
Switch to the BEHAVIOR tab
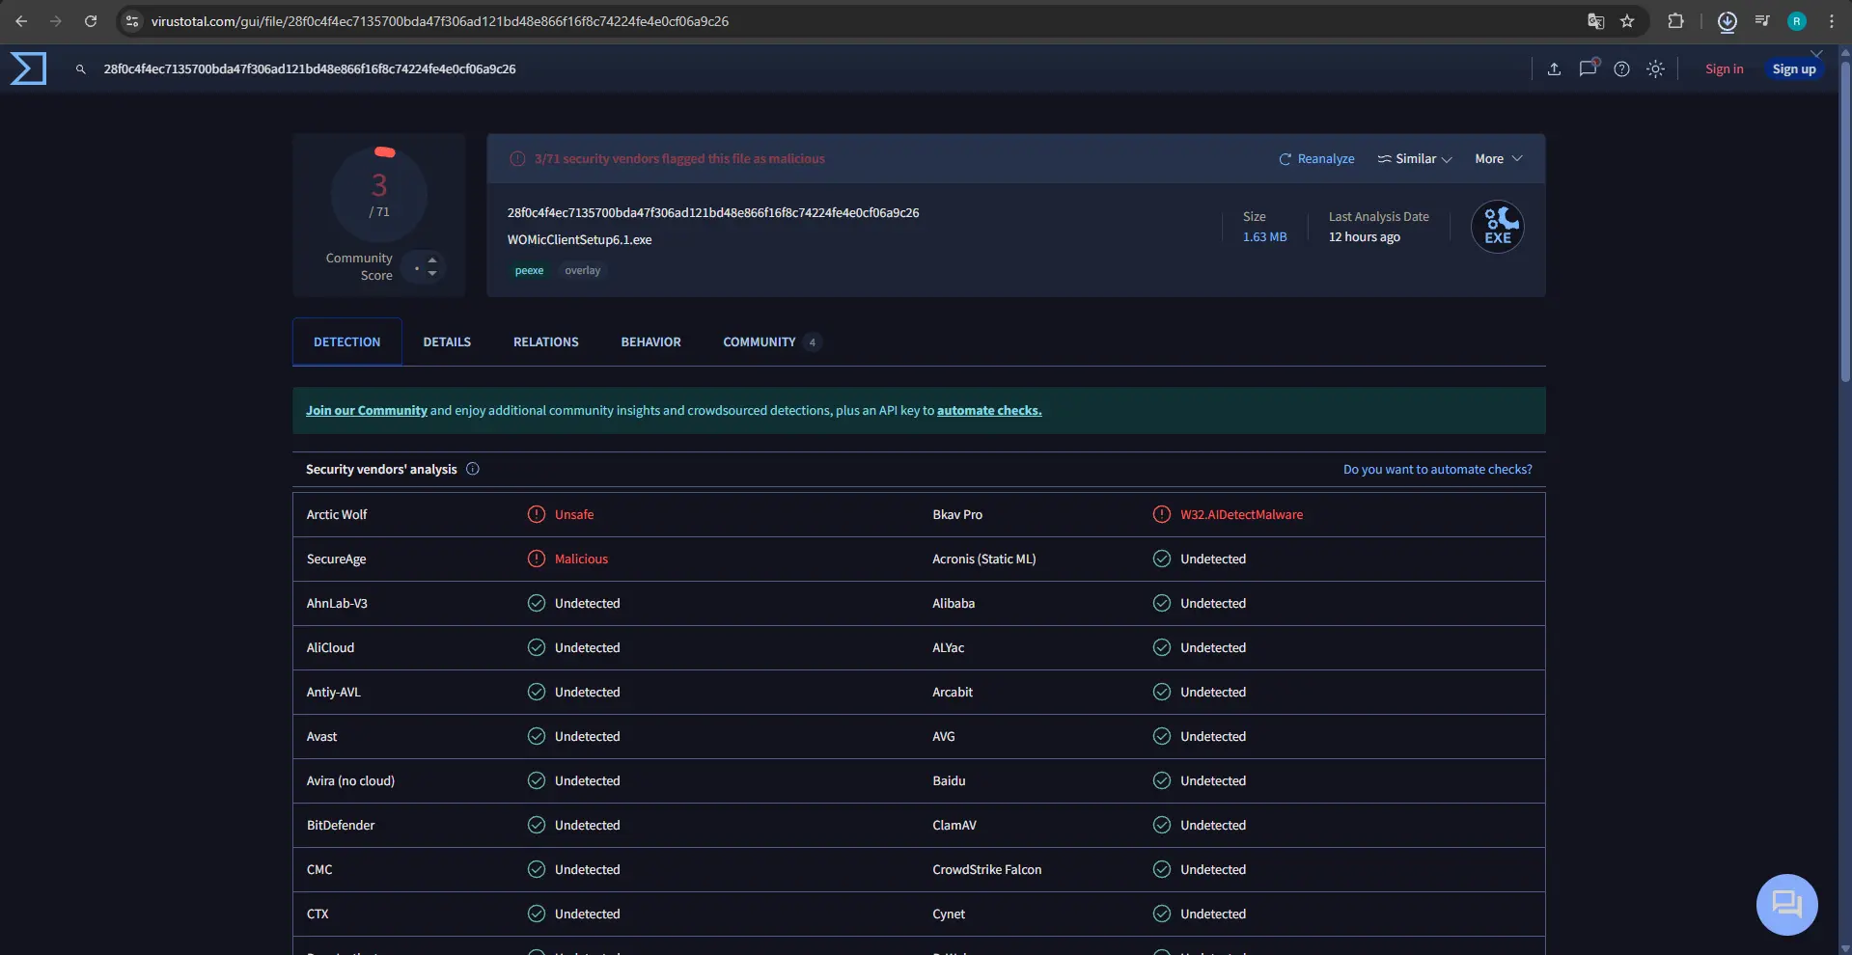[650, 341]
